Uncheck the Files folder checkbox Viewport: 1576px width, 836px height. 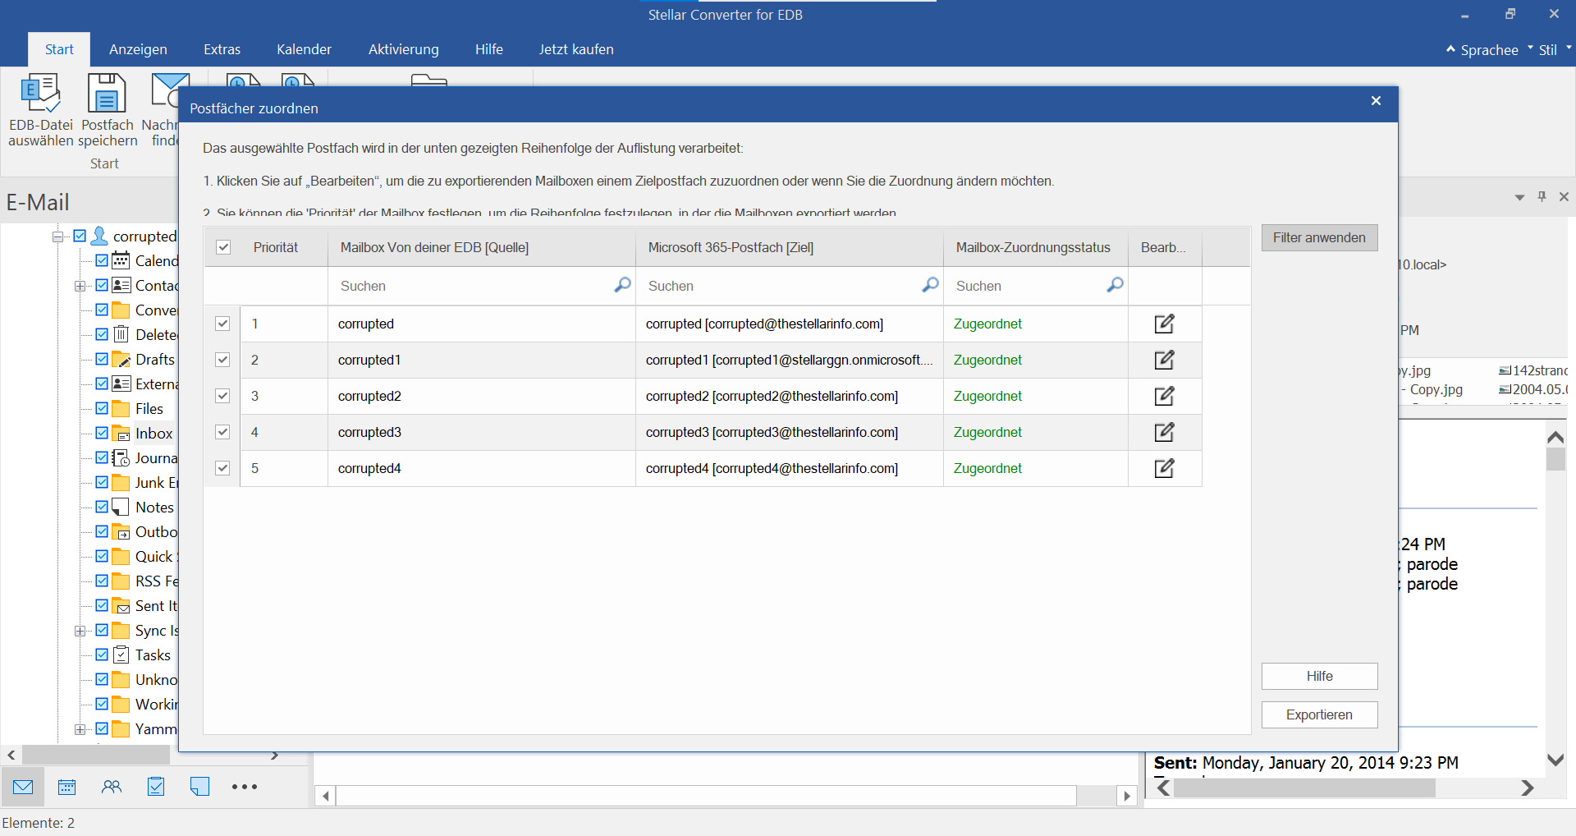[102, 408]
